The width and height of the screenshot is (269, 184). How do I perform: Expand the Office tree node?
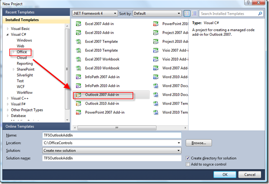(x=13, y=52)
